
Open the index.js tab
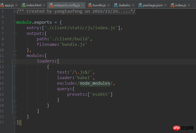(x=181, y=5)
